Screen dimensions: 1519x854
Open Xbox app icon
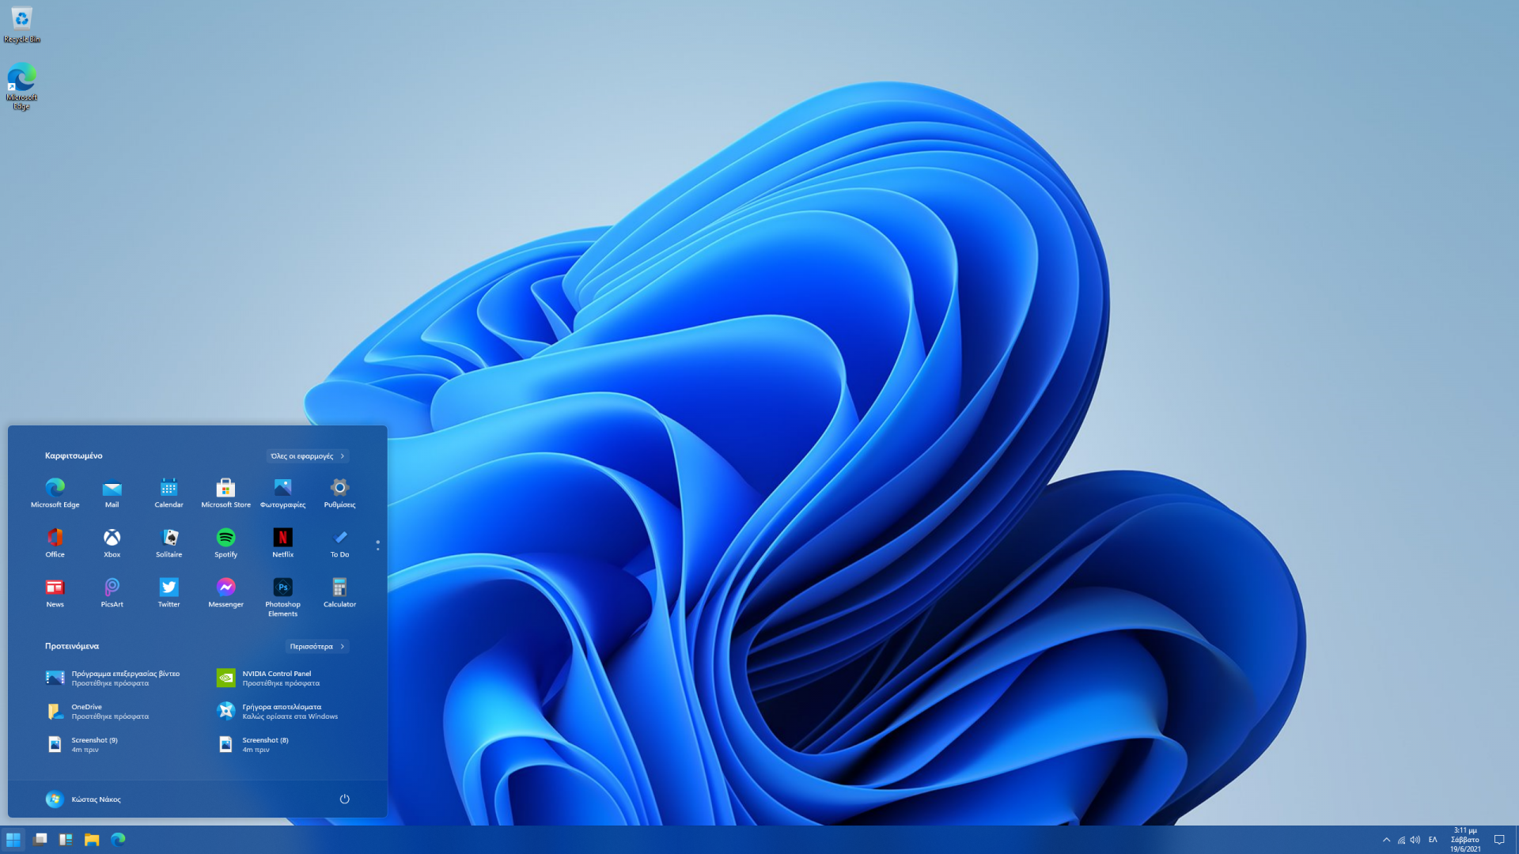click(112, 538)
